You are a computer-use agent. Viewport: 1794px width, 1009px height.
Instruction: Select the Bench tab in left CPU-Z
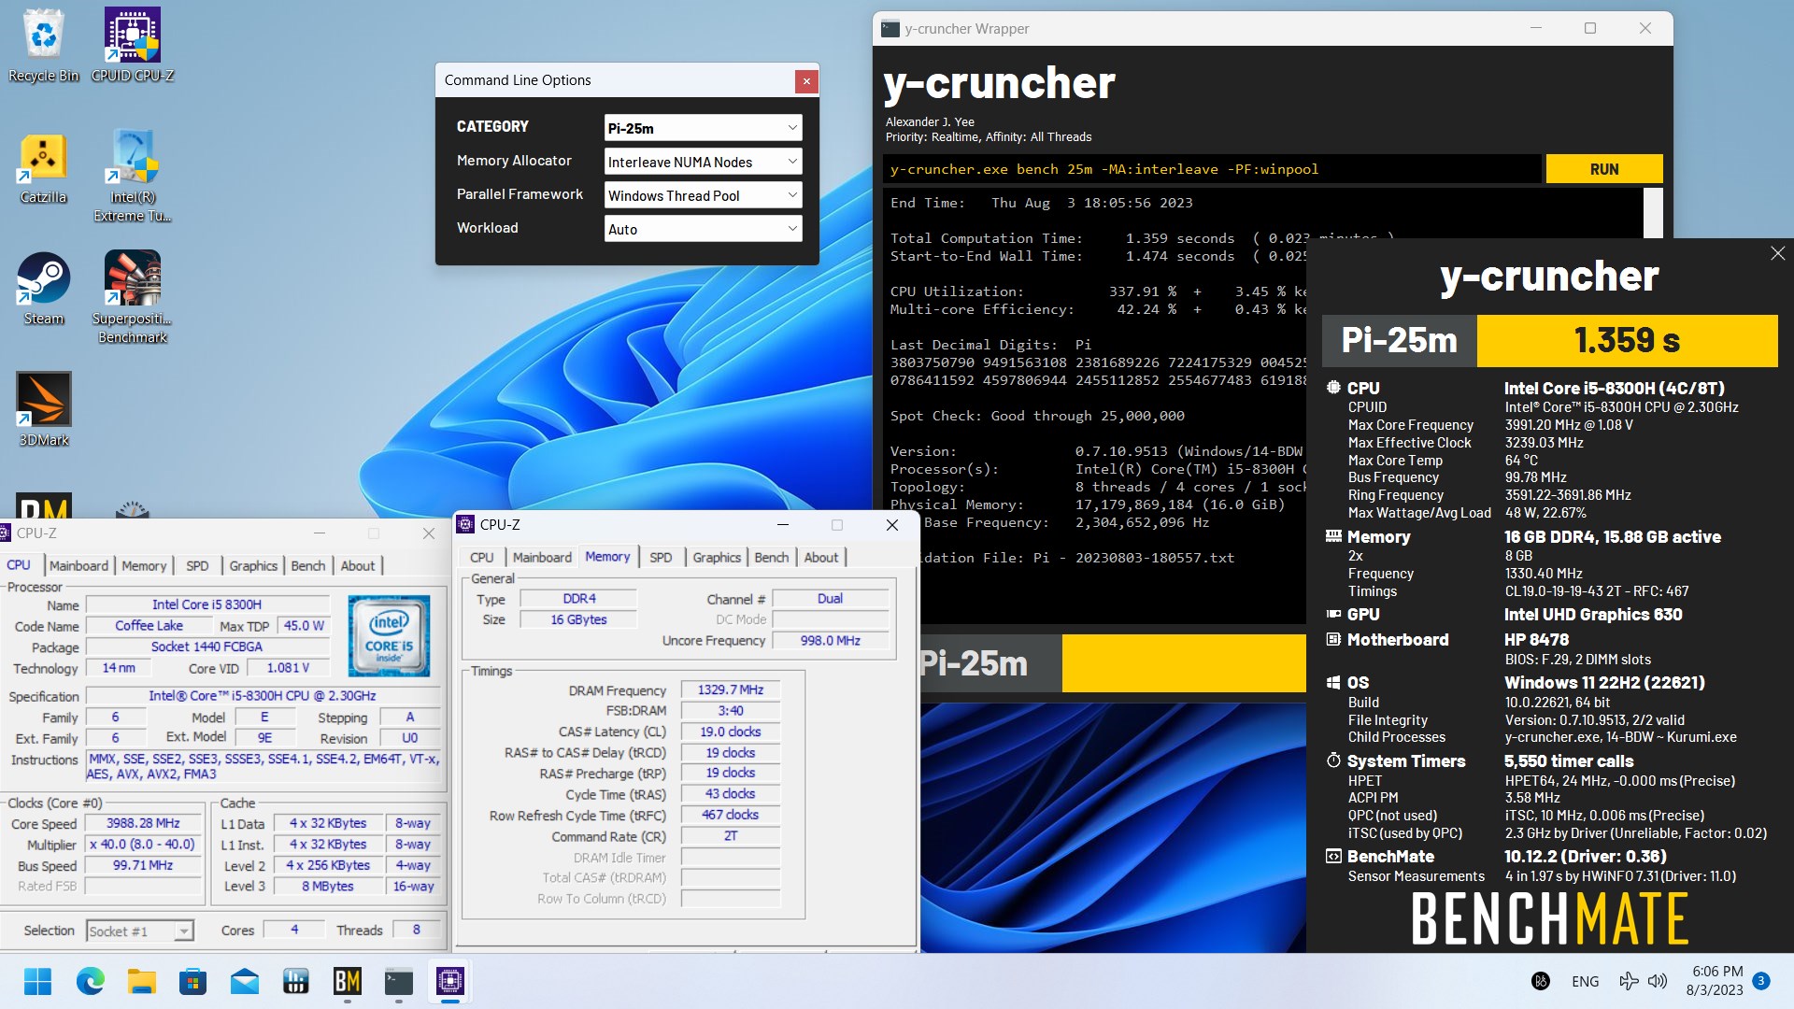coord(308,565)
